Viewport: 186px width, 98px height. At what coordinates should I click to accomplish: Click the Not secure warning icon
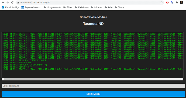[x=18, y=2]
